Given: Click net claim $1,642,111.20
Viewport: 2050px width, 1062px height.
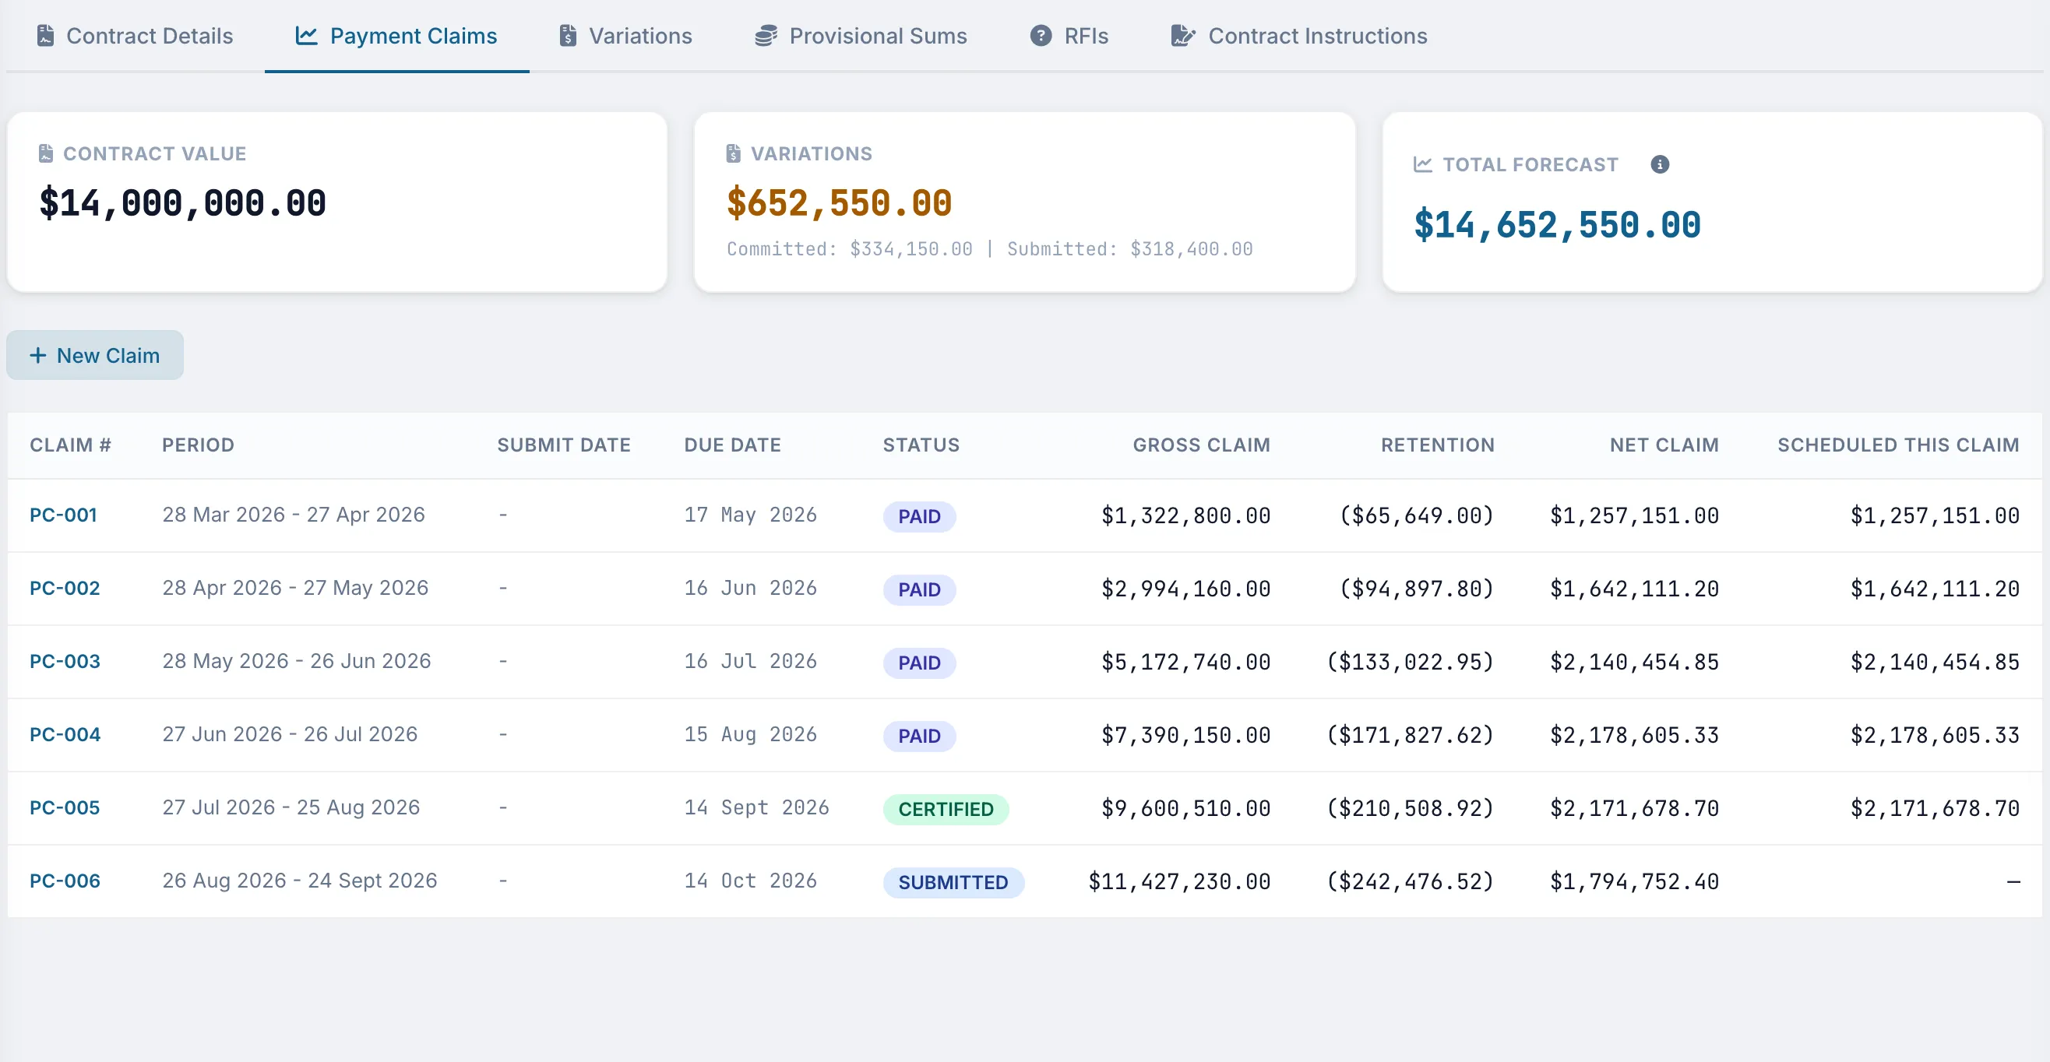Looking at the screenshot, I should (1634, 589).
